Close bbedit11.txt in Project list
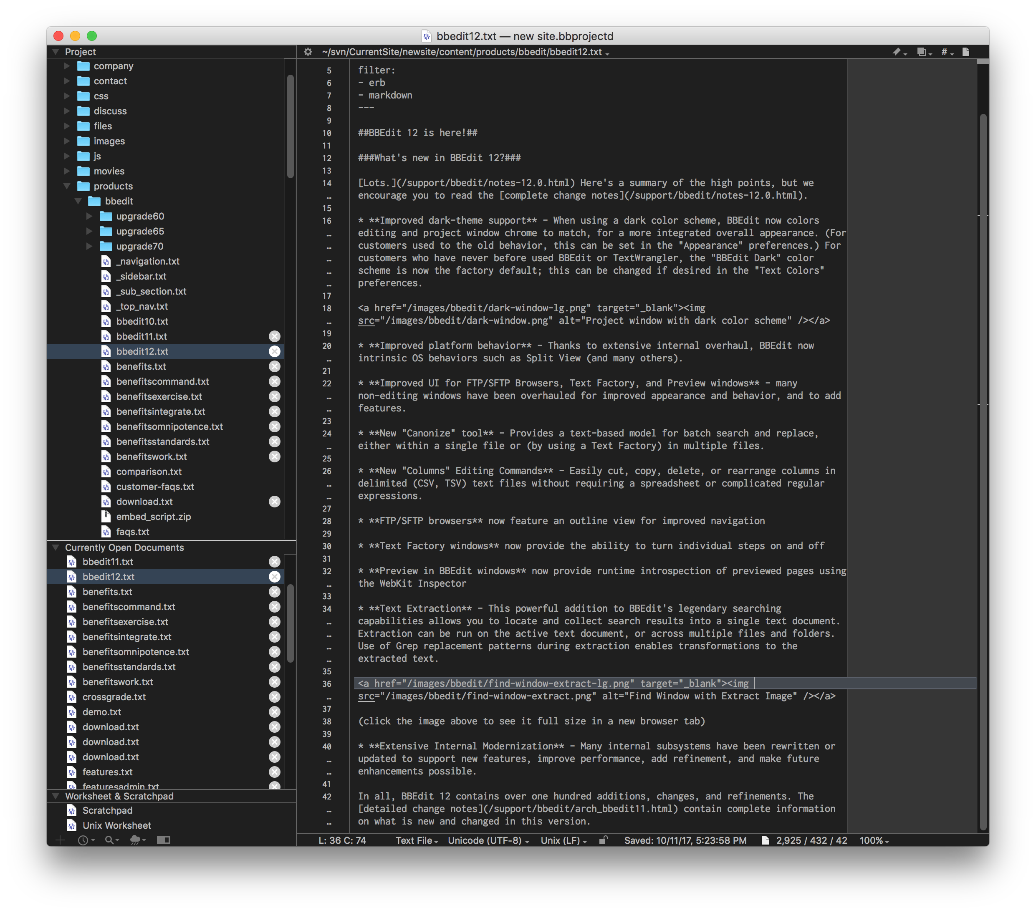Screen dimensions: 1036x913 274,336
